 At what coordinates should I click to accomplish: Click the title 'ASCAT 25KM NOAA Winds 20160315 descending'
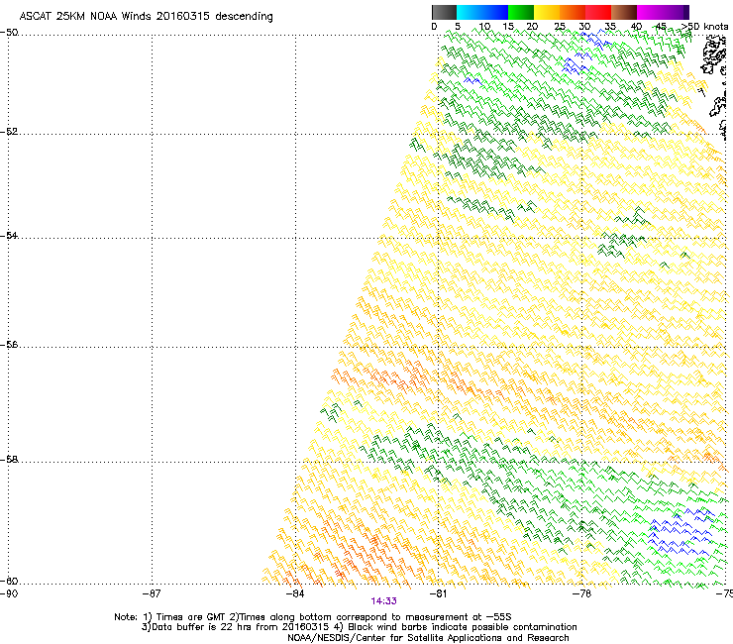[146, 17]
